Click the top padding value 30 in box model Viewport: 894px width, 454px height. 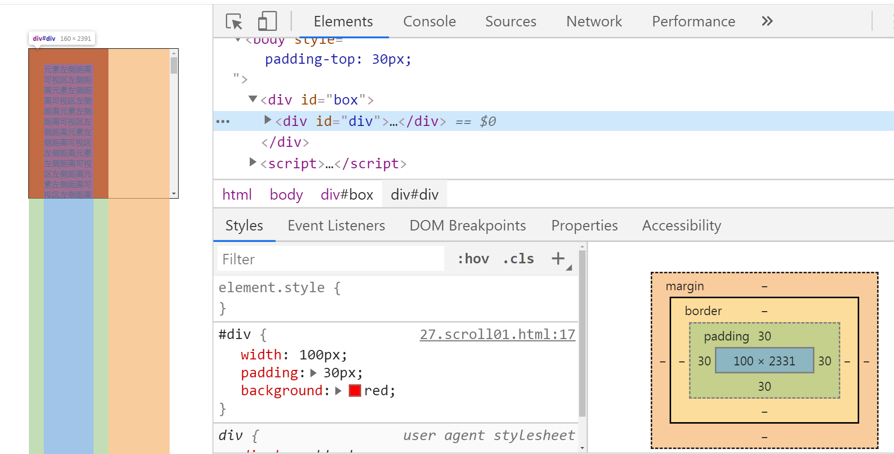point(765,337)
